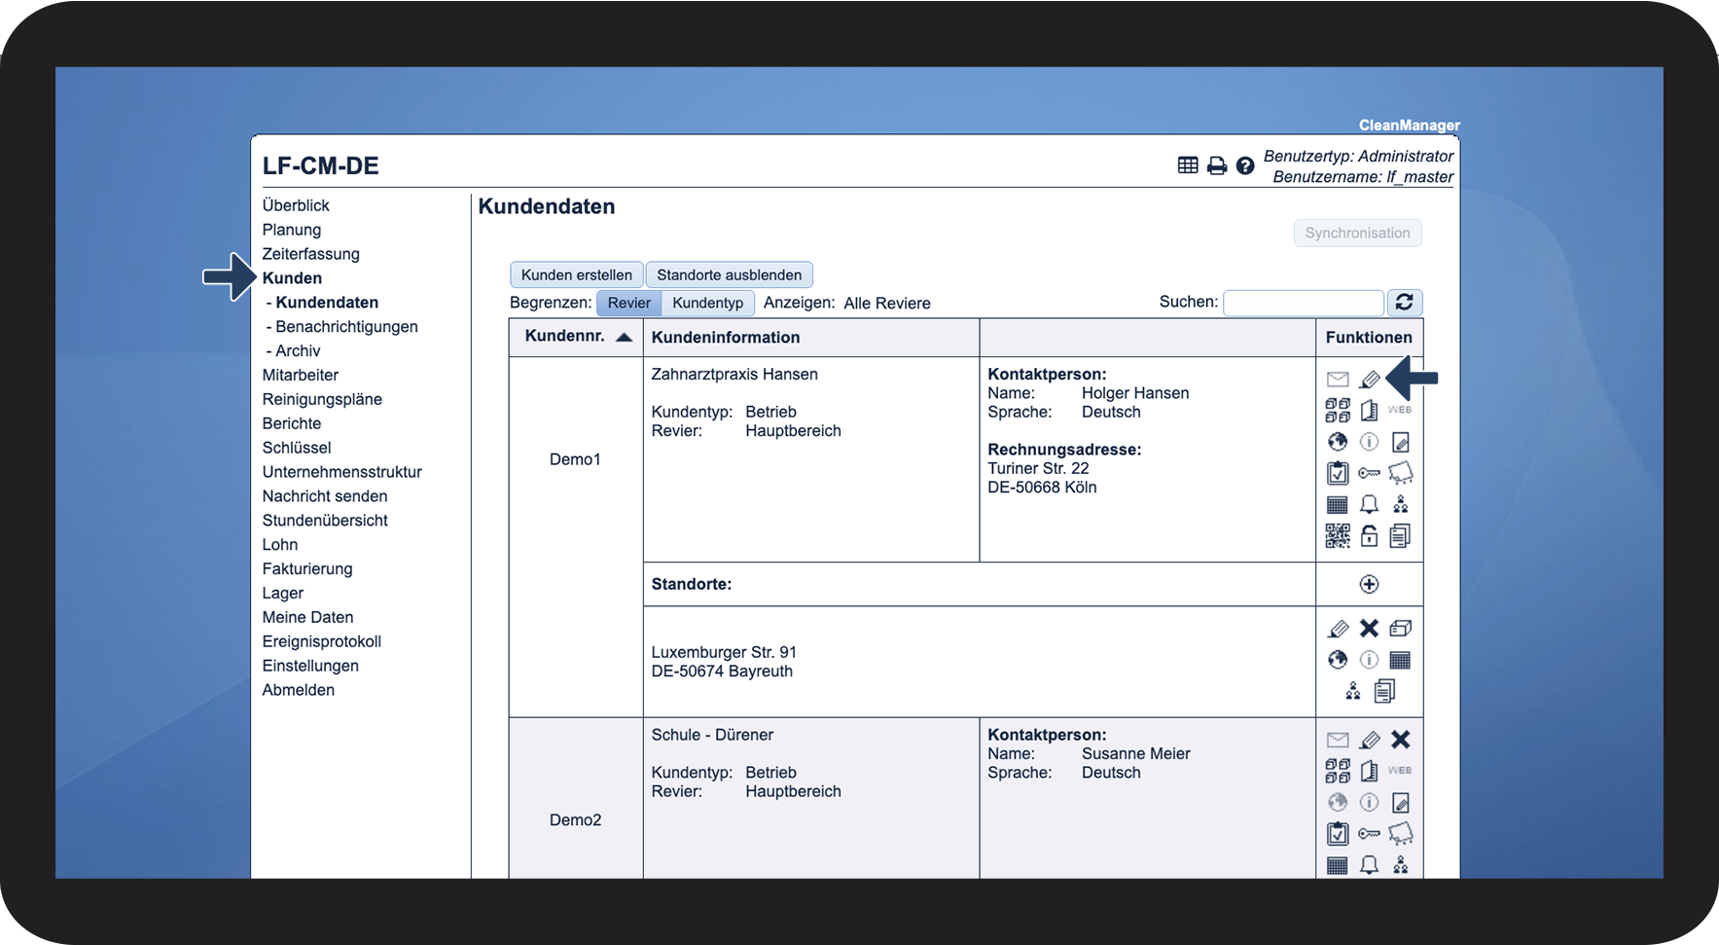Viewport: 1719px width, 945px height.
Task: Click the open padlock icon for Demo1
Action: click(1369, 535)
